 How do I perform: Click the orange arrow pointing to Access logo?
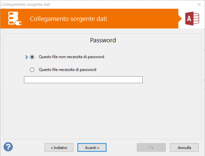pyautogui.click(x=180, y=19)
